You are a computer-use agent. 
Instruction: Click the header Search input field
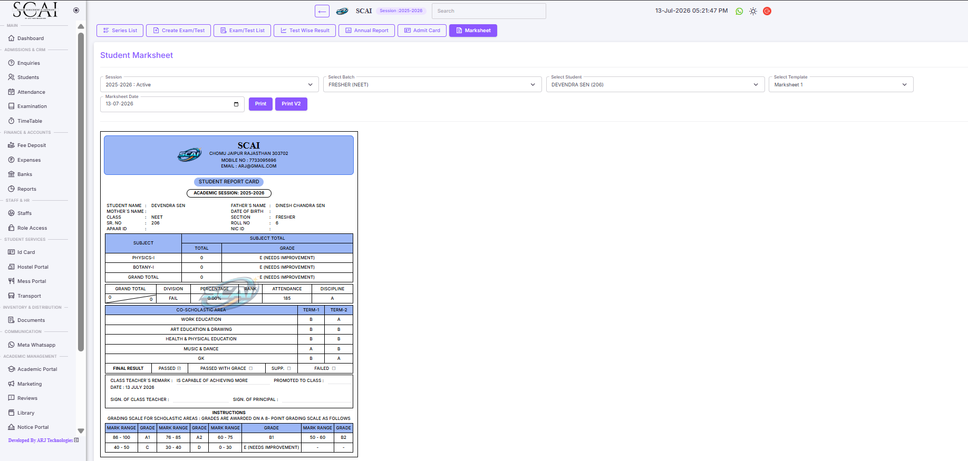pyautogui.click(x=489, y=11)
